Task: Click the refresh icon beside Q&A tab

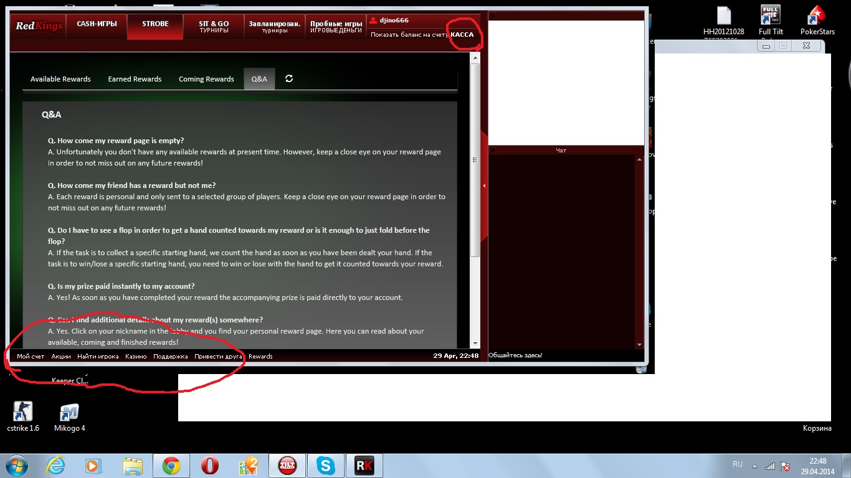Action: (x=289, y=79)
